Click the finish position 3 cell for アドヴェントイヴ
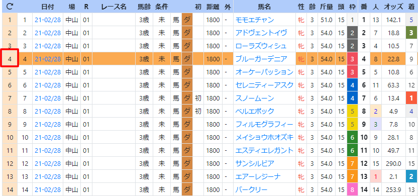This screenshot has width=418, height=196. pyautogui.click(x=411, y=33)
